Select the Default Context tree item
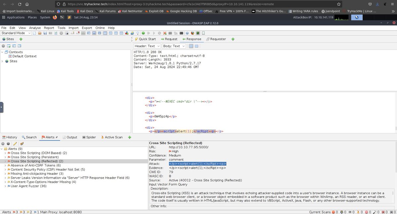Screen dimensions: 397x214 (x=22, y=56)
